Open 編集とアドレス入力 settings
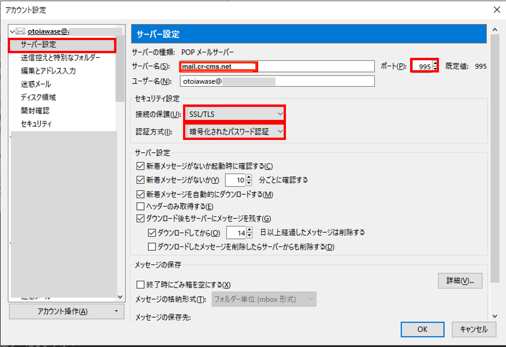 [x=48, y=71]
